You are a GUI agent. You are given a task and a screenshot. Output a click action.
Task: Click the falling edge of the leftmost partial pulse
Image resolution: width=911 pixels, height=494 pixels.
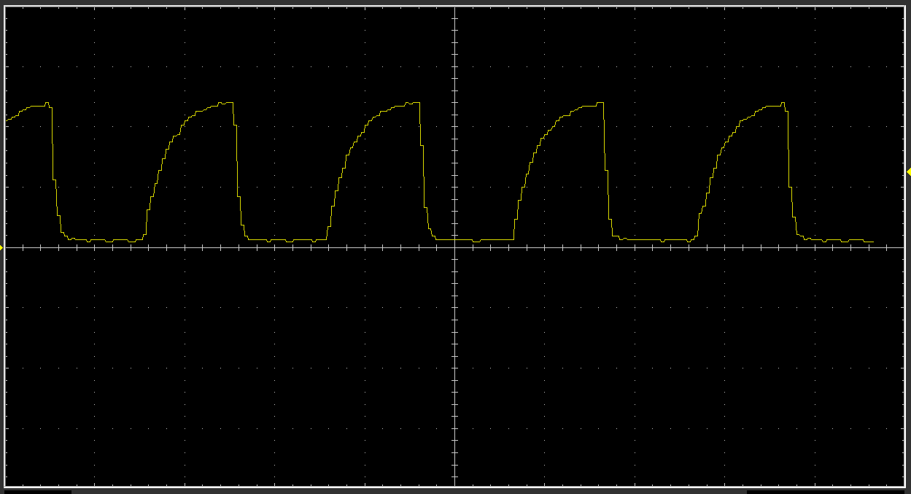click(54, 175)
